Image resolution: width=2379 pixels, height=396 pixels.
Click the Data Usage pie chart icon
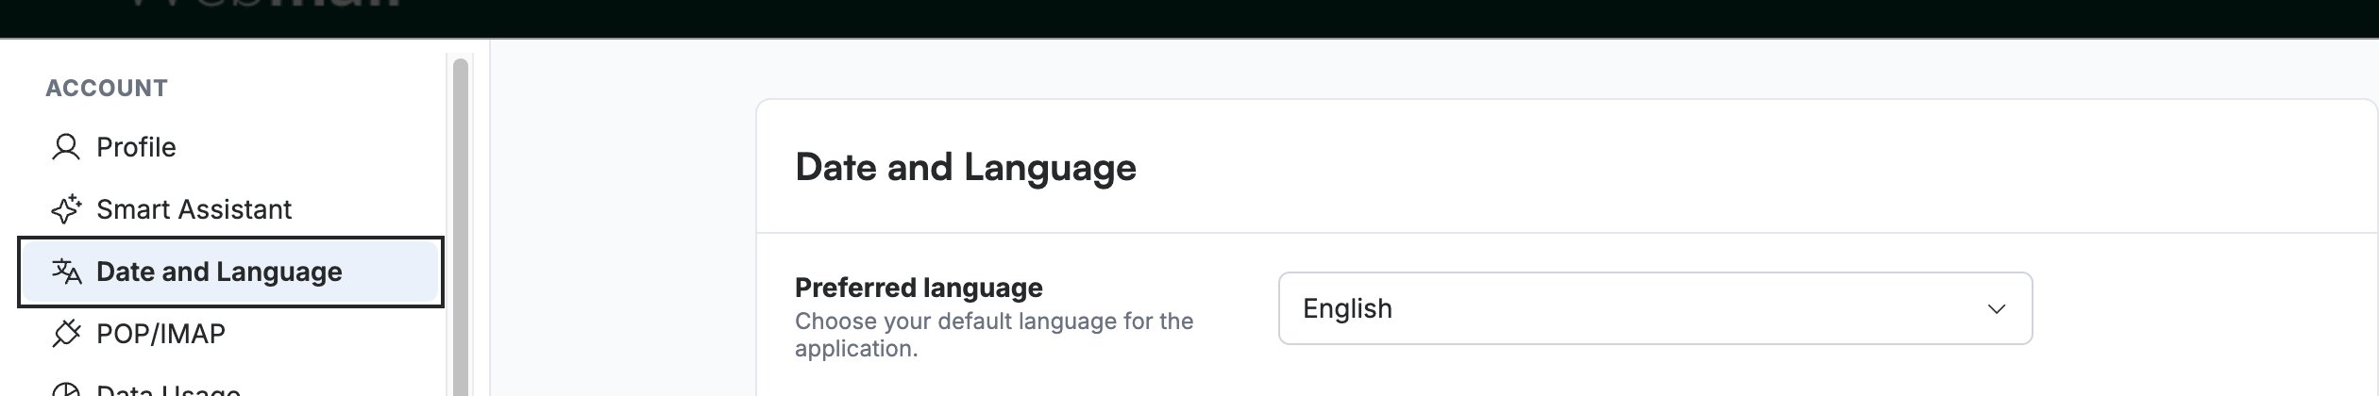tap(65, 390)
